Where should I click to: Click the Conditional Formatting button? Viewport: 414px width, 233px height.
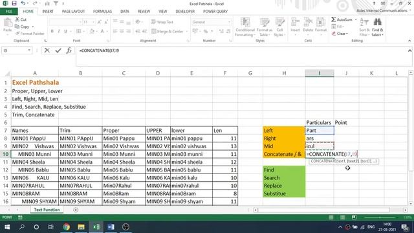click(x=245, y=27)
